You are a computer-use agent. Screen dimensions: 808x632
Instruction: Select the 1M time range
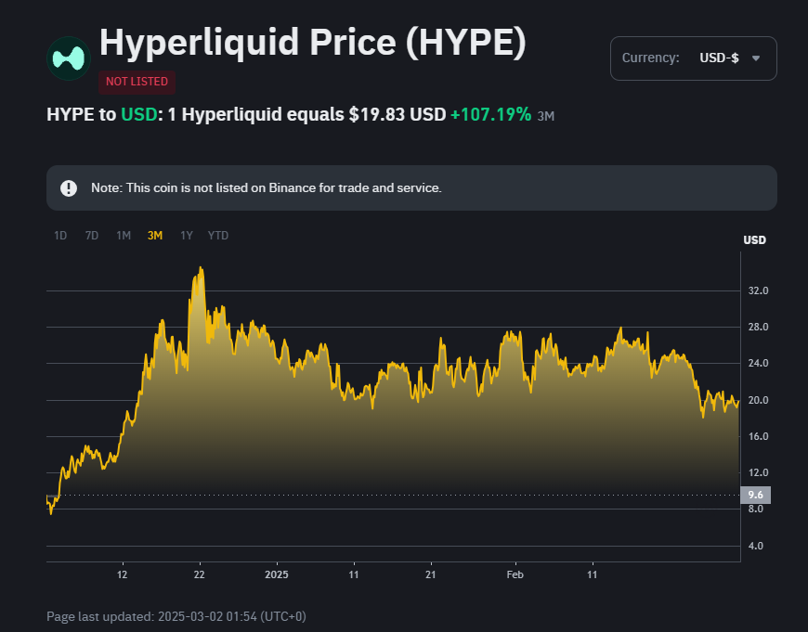(124, 236)
